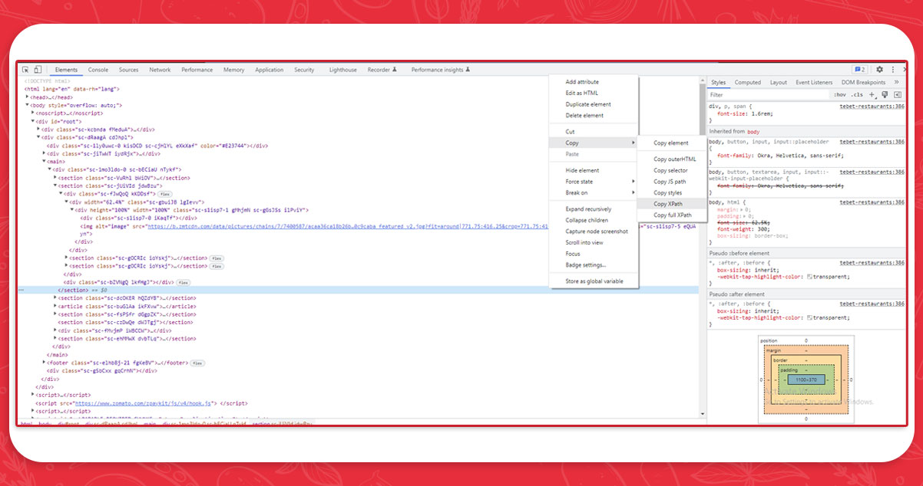This screenshot has height=486, width=923.
Task: Add new style rule plus icon
Action: click(x=873, y=95)
